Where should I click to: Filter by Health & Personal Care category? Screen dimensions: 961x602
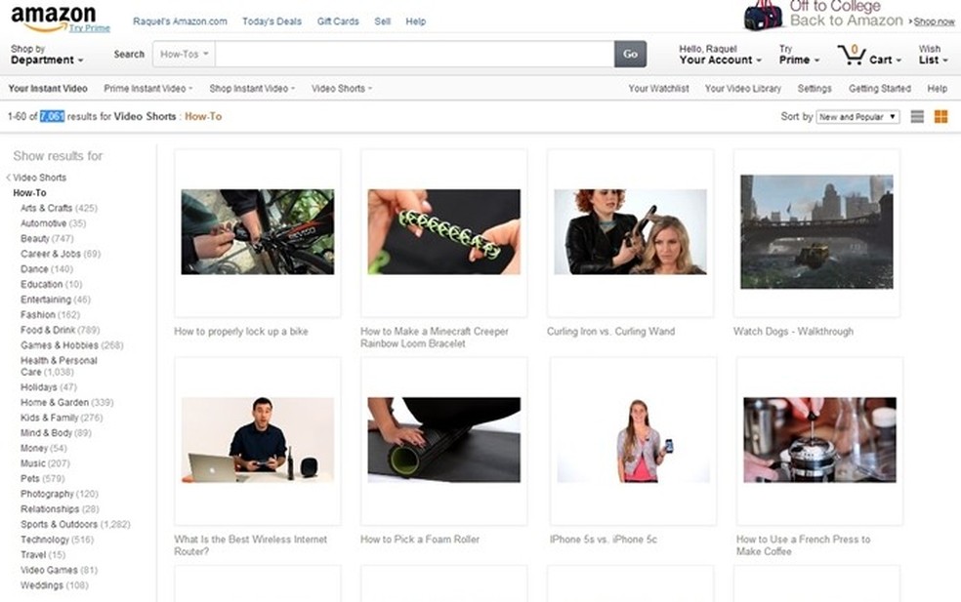click(x=59, y=366)
